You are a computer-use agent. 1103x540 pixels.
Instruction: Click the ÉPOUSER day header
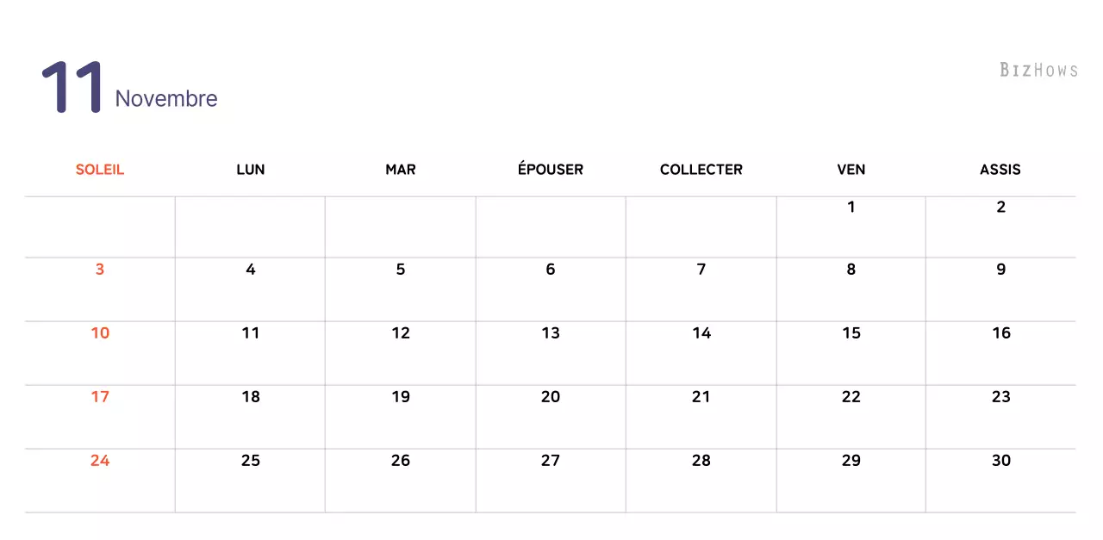551,170
